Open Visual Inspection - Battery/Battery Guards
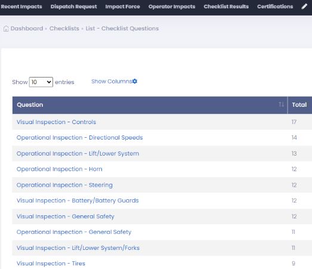 point(78,200)
